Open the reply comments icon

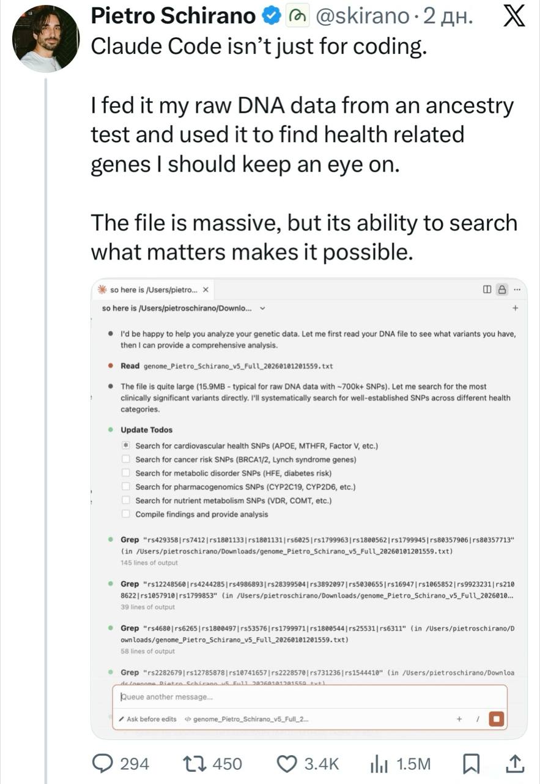[103, 763]
